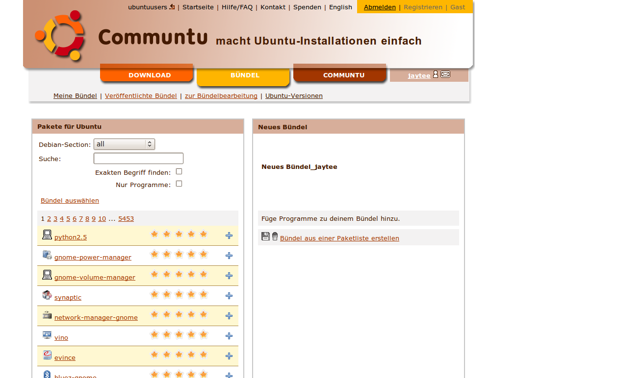The height and width of the screenshot is (378, 620).
Task: Click the trash bin icon in Neues Bündel
Action: point(275,236)
